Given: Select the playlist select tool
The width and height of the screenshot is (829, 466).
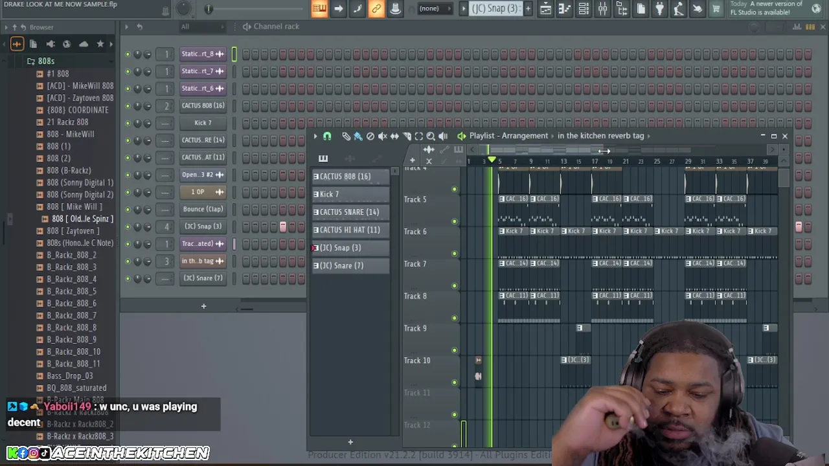Looking at the screenshot, I should pyautogui.click(x=418, y=136).
